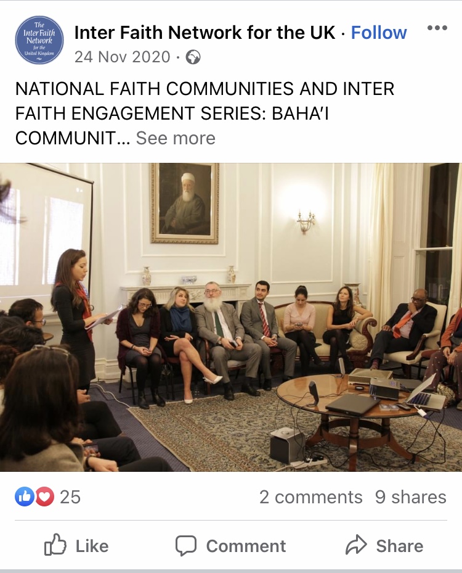This screenshot has height=573, width=462.
Task: Follow Inter Faith Network for the UK
Action: point(379,33)
